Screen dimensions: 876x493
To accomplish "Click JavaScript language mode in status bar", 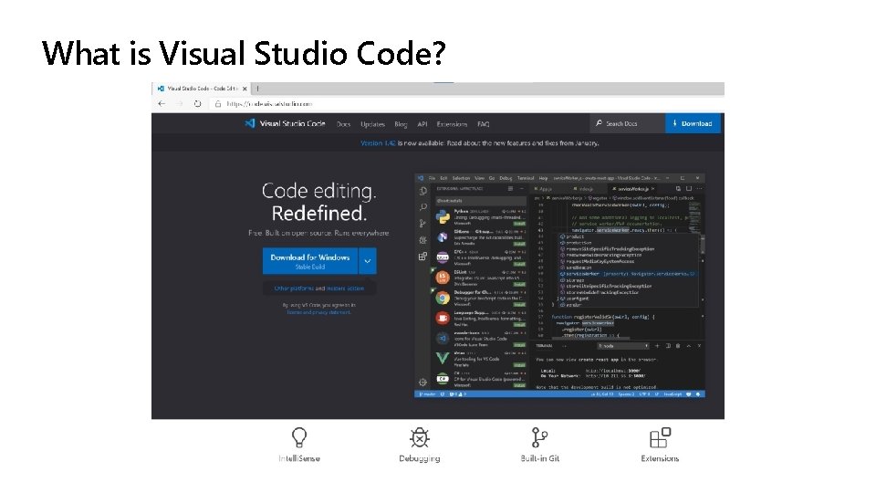I will [673, 394].
